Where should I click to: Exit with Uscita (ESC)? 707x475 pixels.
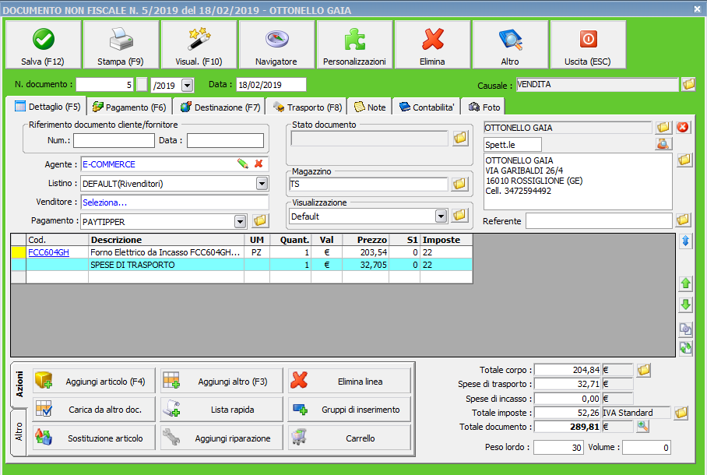click(588, 44)
